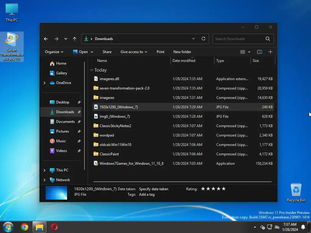
Task: Click Add a tag field
Action: (x=147, y=194)
